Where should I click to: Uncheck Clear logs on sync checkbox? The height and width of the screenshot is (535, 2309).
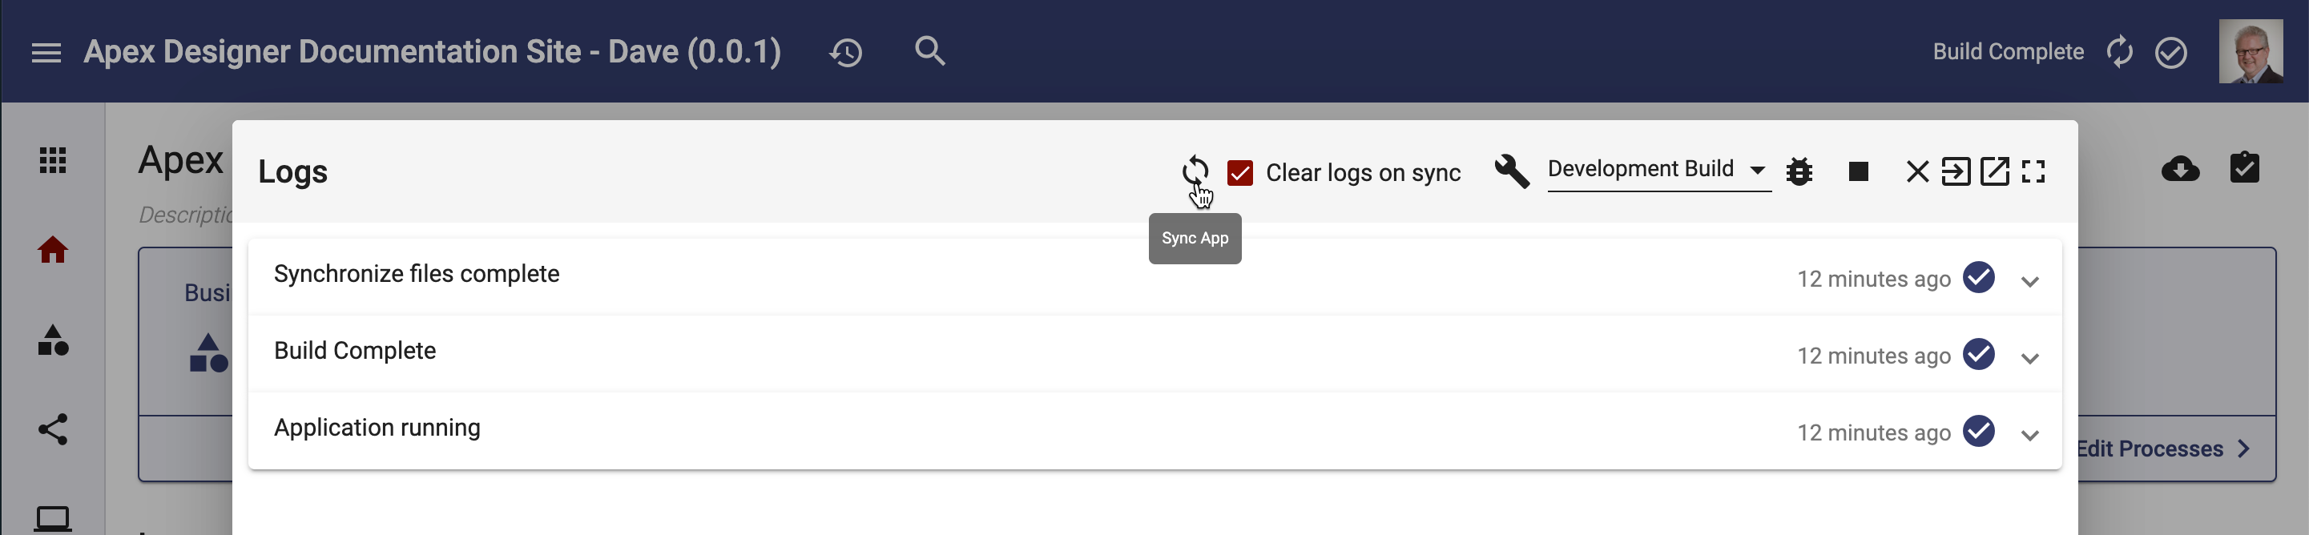coord(1239,172)
